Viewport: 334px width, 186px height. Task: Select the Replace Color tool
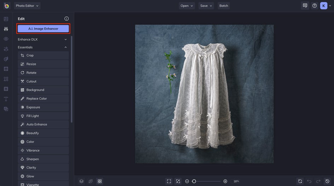(x=43, y=99)
